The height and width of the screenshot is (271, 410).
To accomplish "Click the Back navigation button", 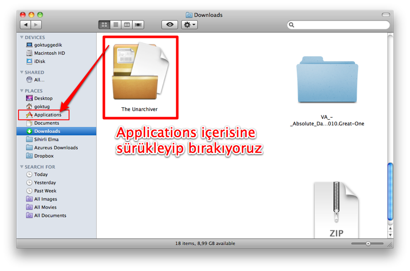I will (26, 25).
